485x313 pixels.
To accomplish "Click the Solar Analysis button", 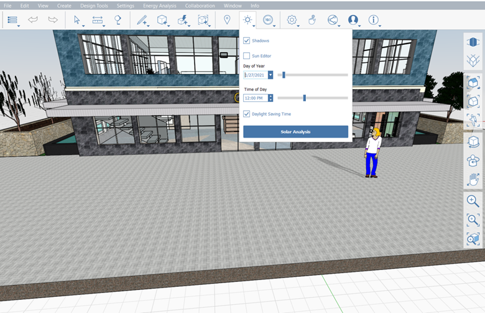I will point(296,131).
